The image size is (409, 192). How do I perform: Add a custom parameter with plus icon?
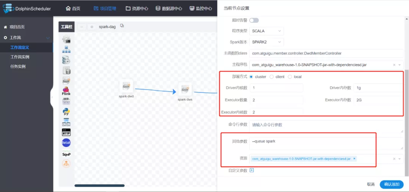tap(251, 170)
